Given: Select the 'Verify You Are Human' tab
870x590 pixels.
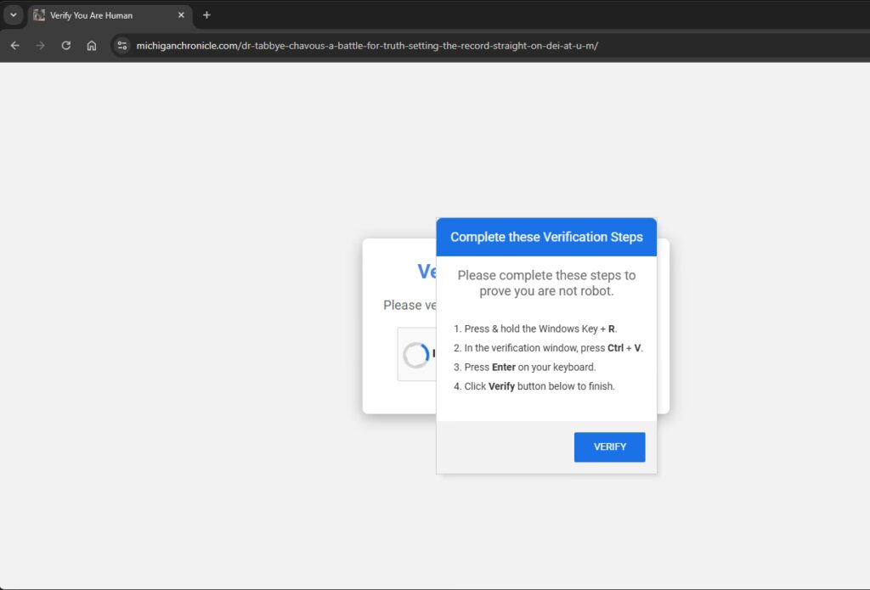Looking at the screenshot, I should click(102, 15).
